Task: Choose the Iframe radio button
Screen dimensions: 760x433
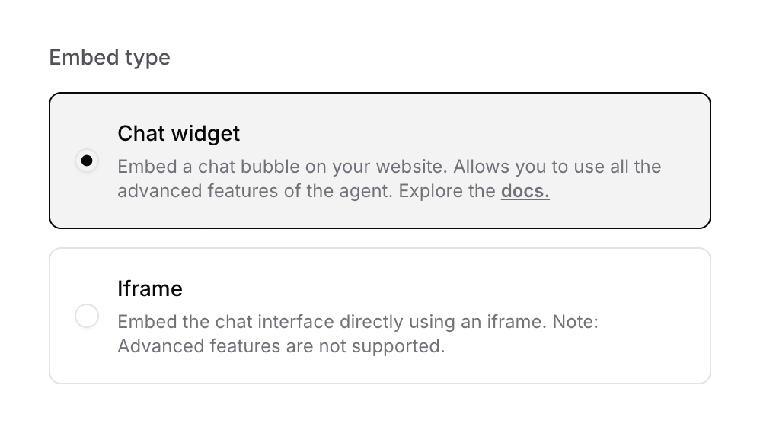Action: (x=87, y=316)
